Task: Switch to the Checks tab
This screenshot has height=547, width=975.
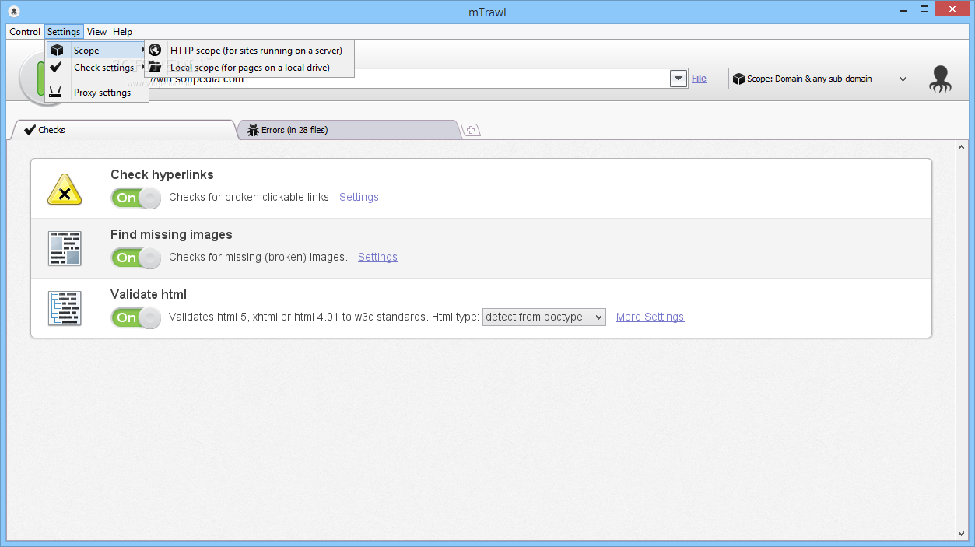Action: tap(125, 130)
